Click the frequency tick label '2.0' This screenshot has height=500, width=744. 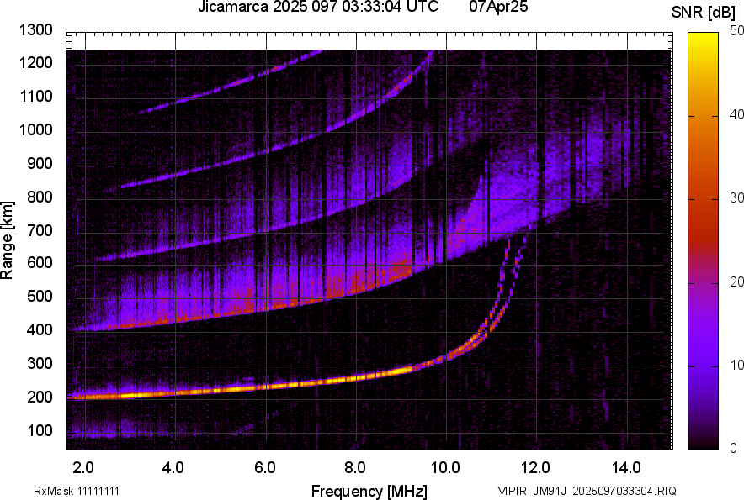click(83, 468)
